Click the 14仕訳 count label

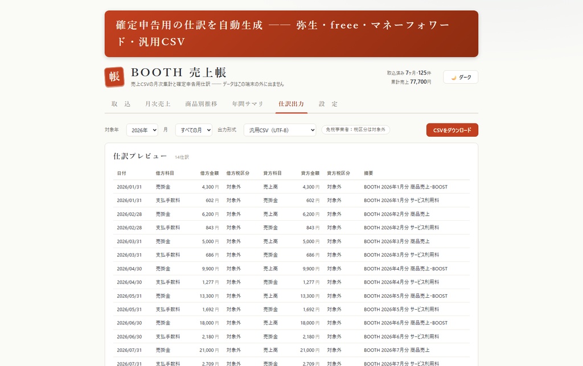click(x=182, y=157)
